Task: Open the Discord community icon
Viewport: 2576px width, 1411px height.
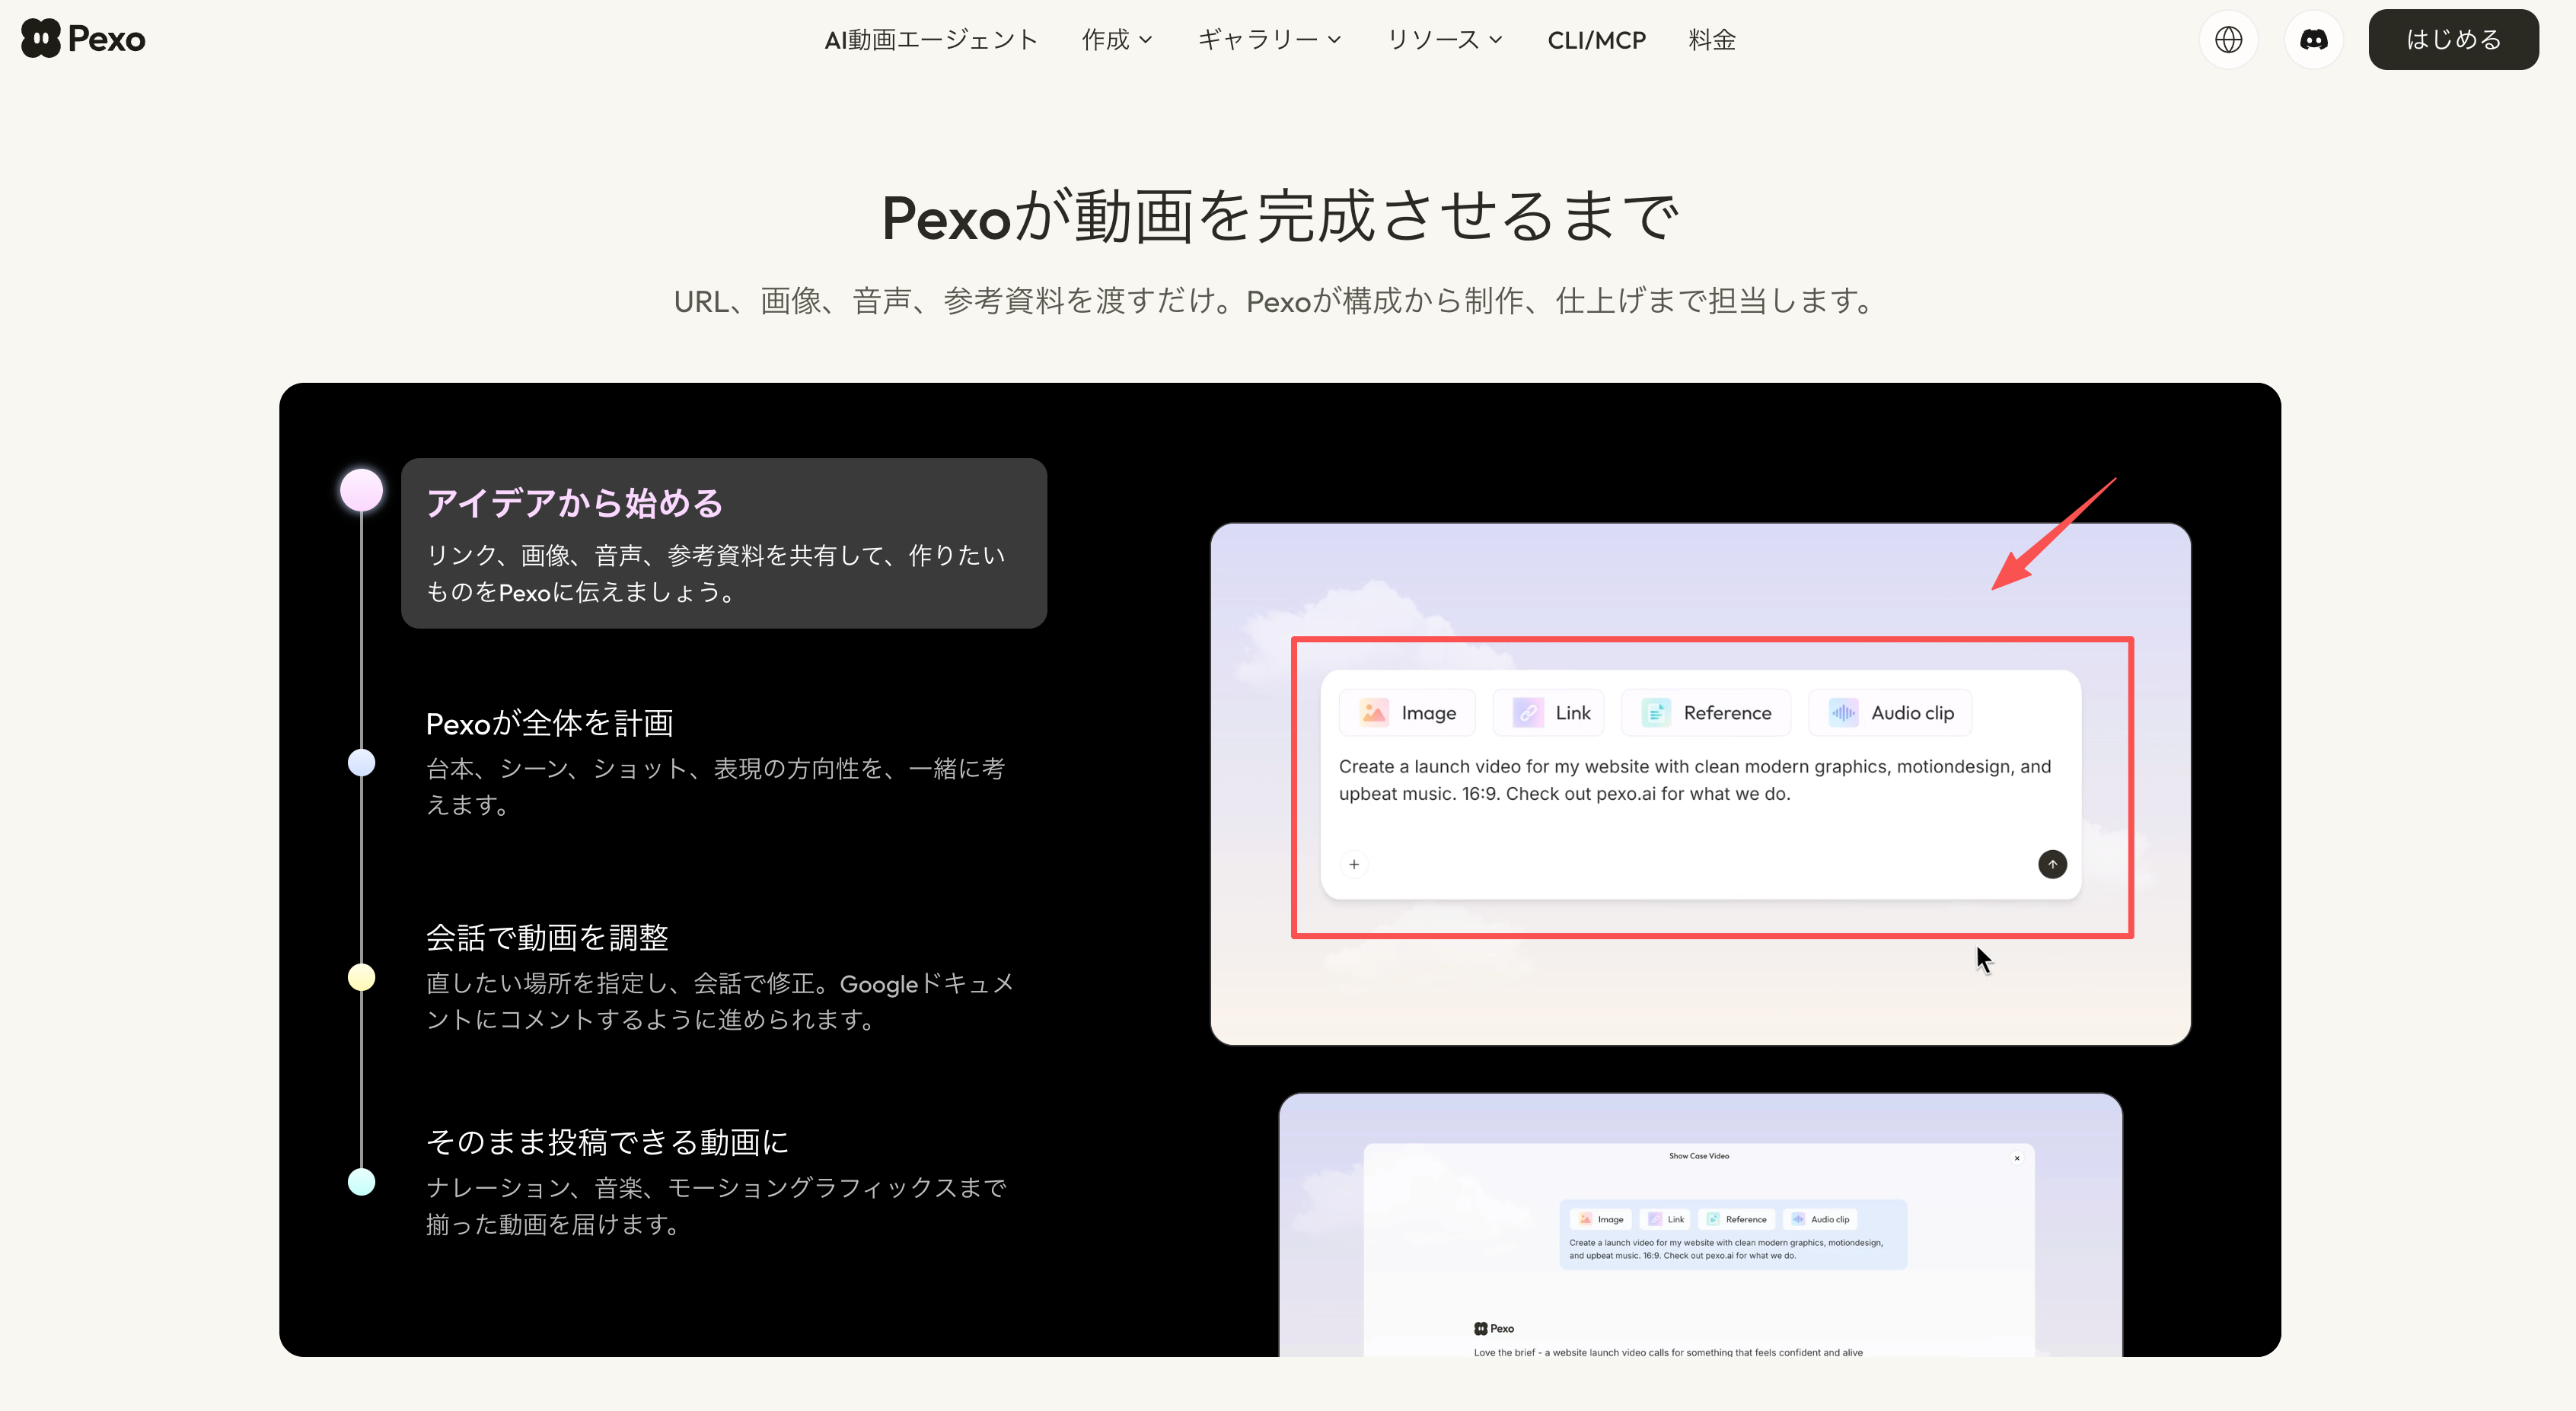Action: pyautogui.click(x=2313, y=40)
